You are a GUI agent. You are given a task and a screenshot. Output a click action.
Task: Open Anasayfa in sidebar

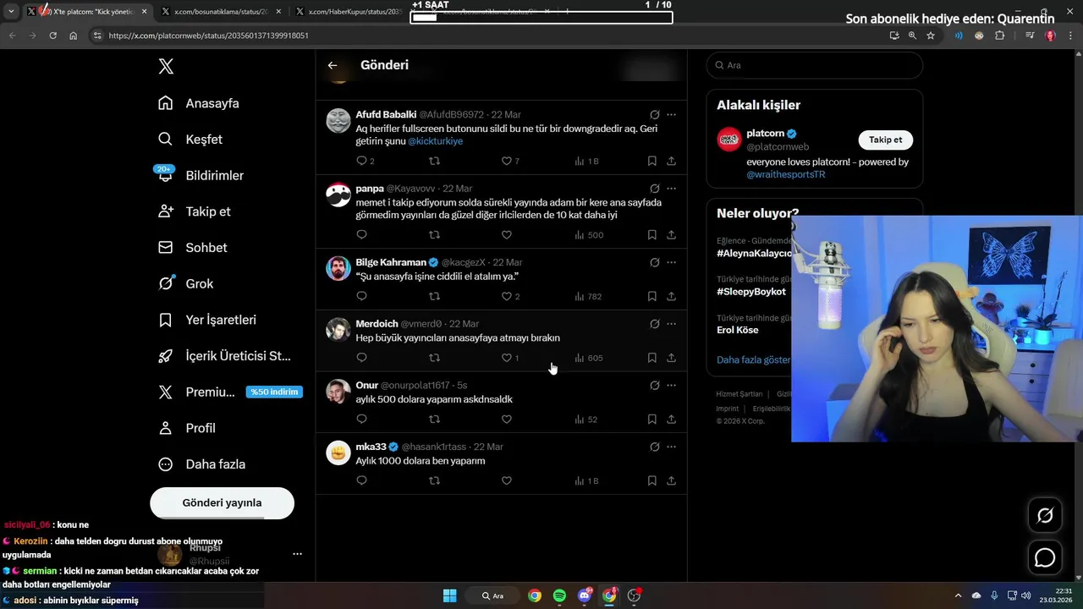(x=199, y=103)
